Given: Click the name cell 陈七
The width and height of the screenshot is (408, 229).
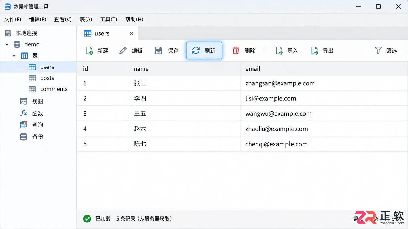Looking at the screenshot, I should click(185, 144).
